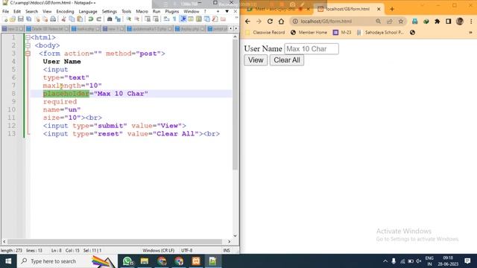
Task: Open the Plugins menu in Notepad++
Action: click(172, 11)
